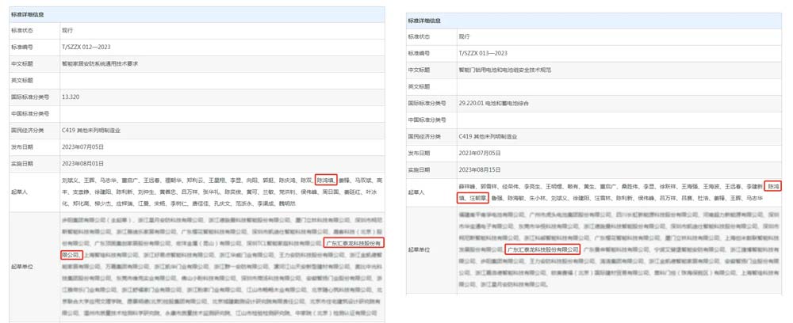Click red-boxed 广东汇泰龙科技股份 in 012 standard table
Screen dimensions: 793x323
coord(354,242)
